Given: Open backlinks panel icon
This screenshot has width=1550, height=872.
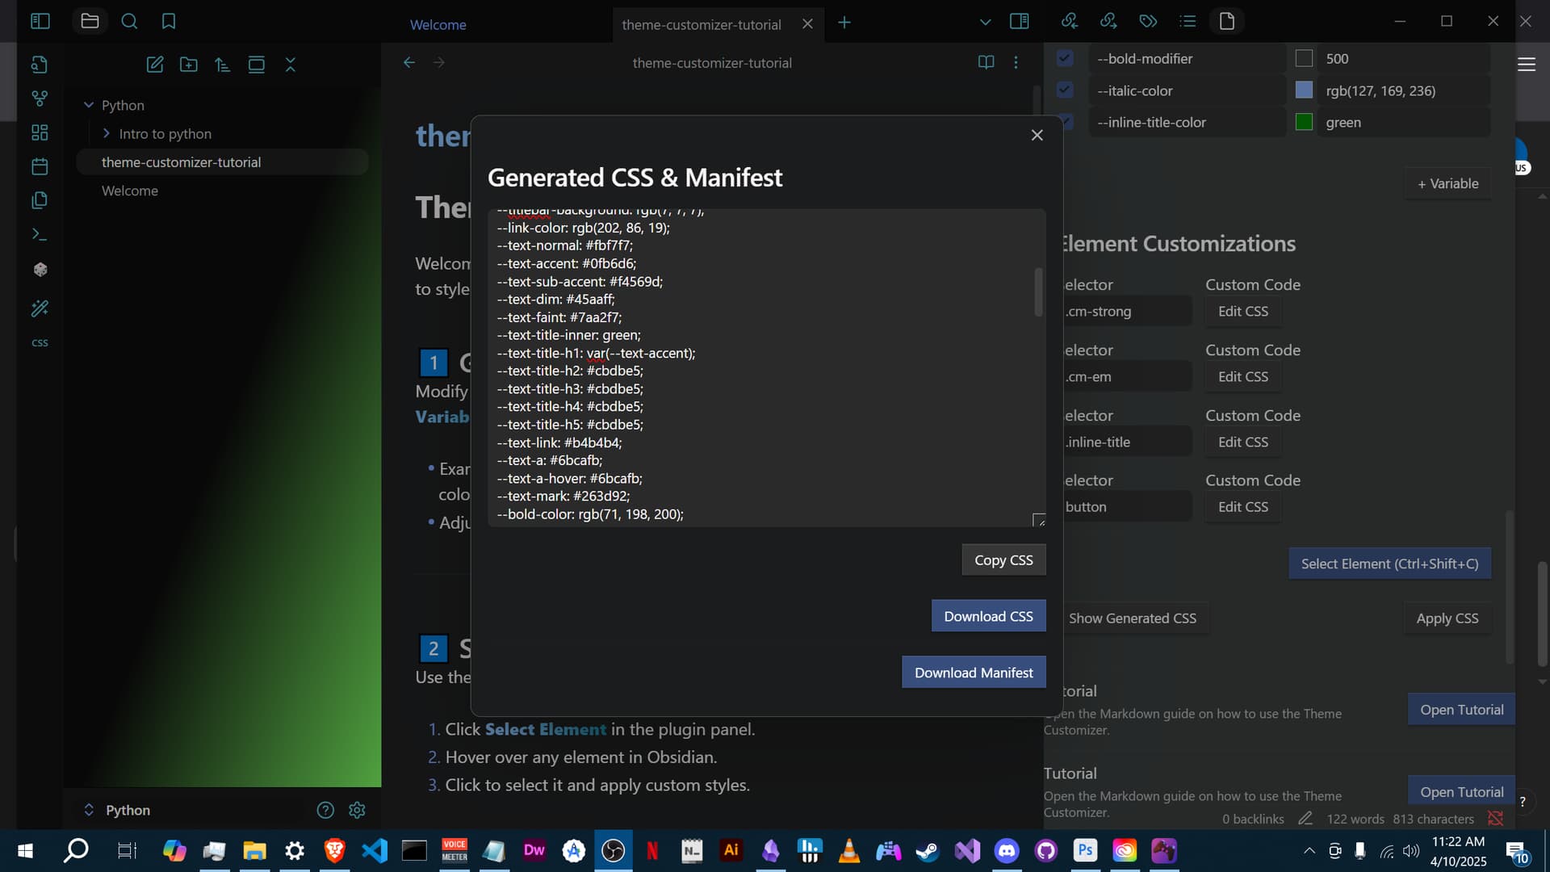Looking at the screenshot, I should pyautogui.click(x=1070, y=21).
